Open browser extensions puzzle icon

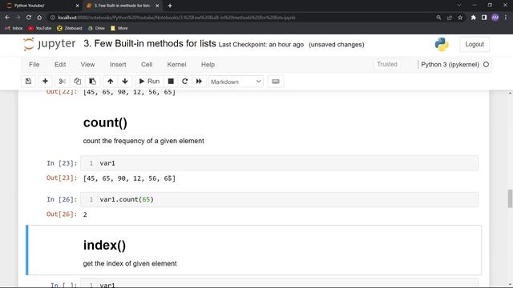pos(473,18)
